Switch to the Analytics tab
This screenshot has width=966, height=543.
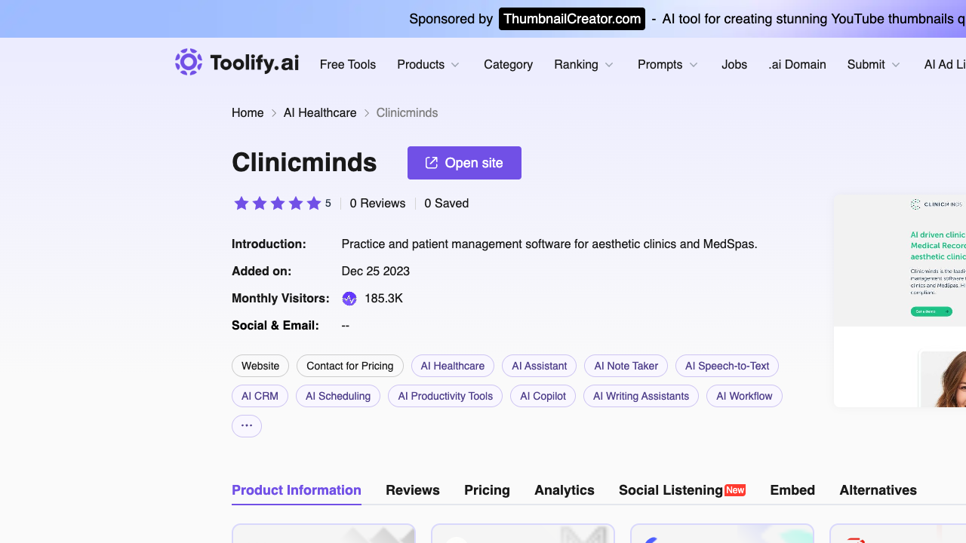565,490
